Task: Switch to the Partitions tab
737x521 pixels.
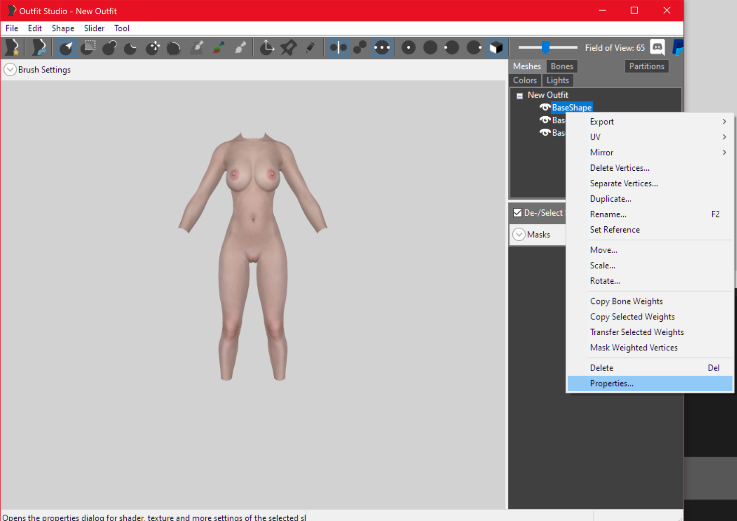Action: tap(646, 66)
